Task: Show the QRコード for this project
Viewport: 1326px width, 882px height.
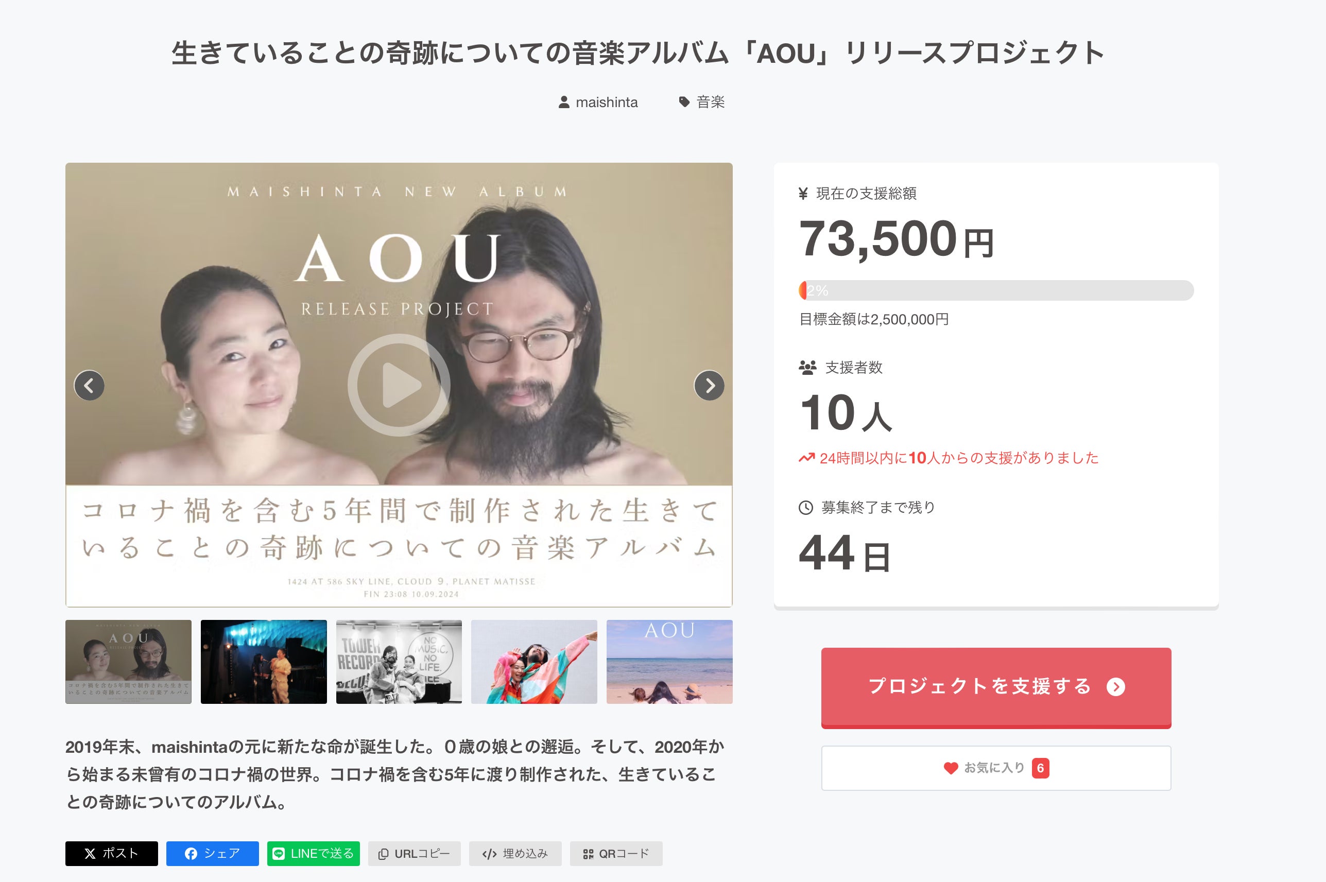Action: (616, 853)
